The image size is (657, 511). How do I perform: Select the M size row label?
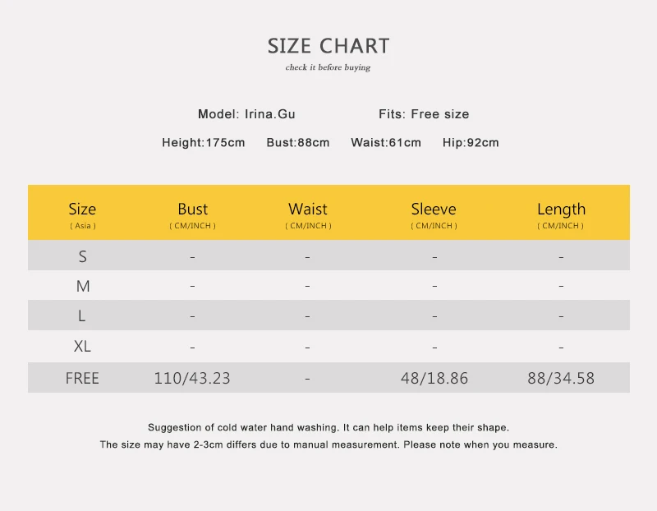tap(83, 287)
